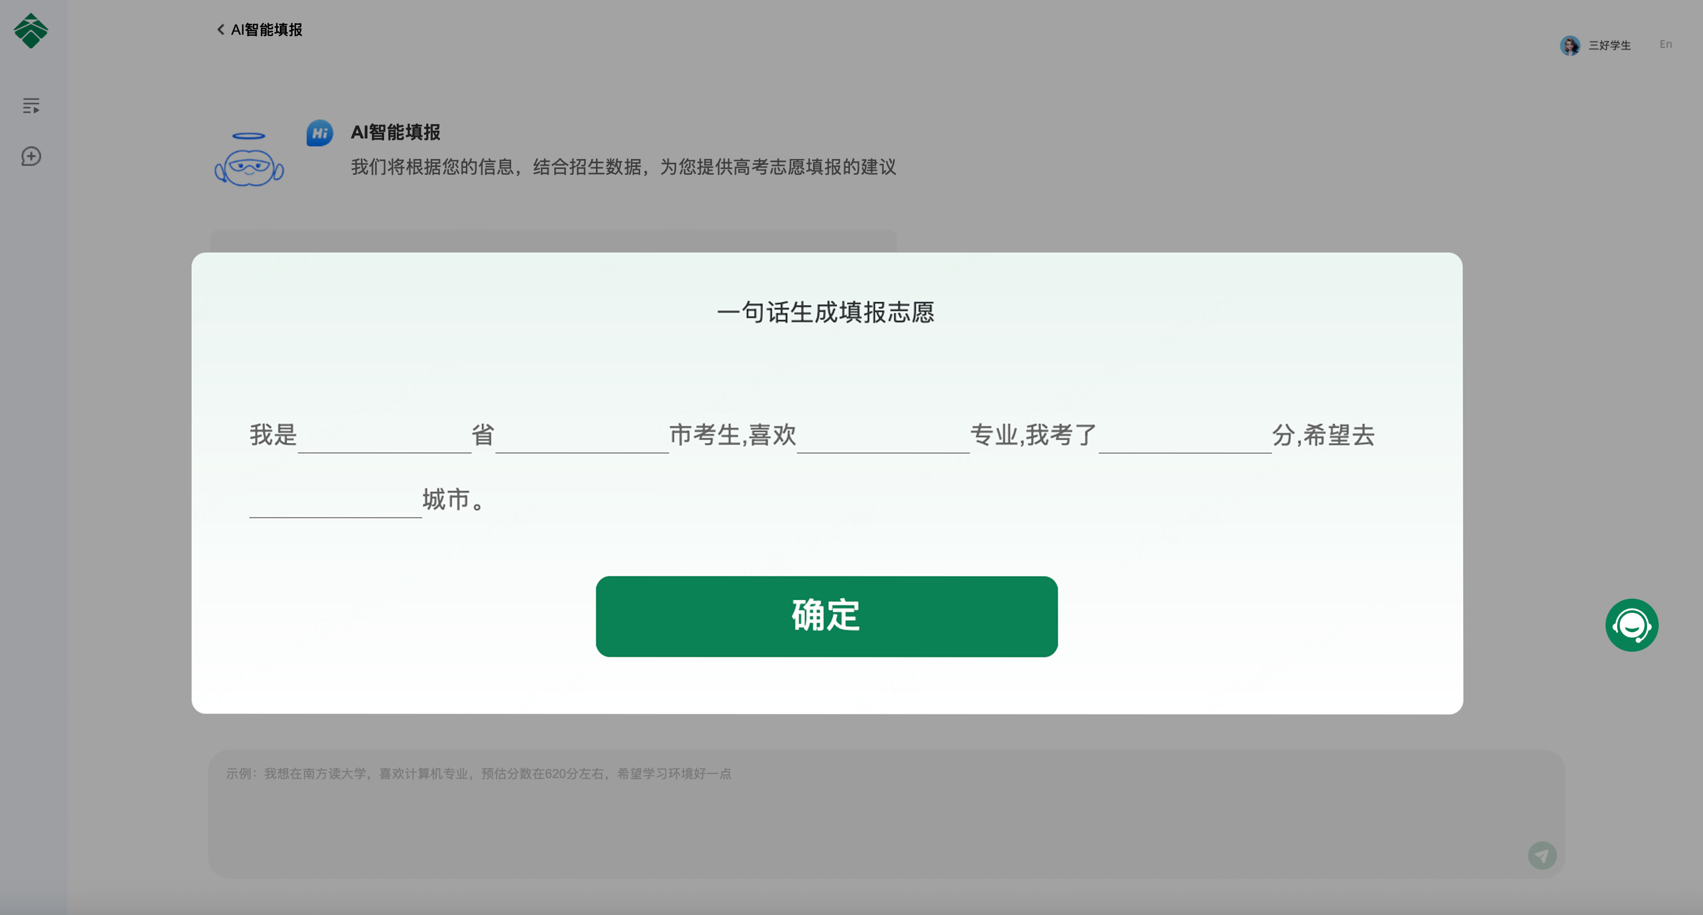Viewport: 1703px width, 915px height.
Task: Start a new chat via the plus bubble icon
Action: (31, 156)
